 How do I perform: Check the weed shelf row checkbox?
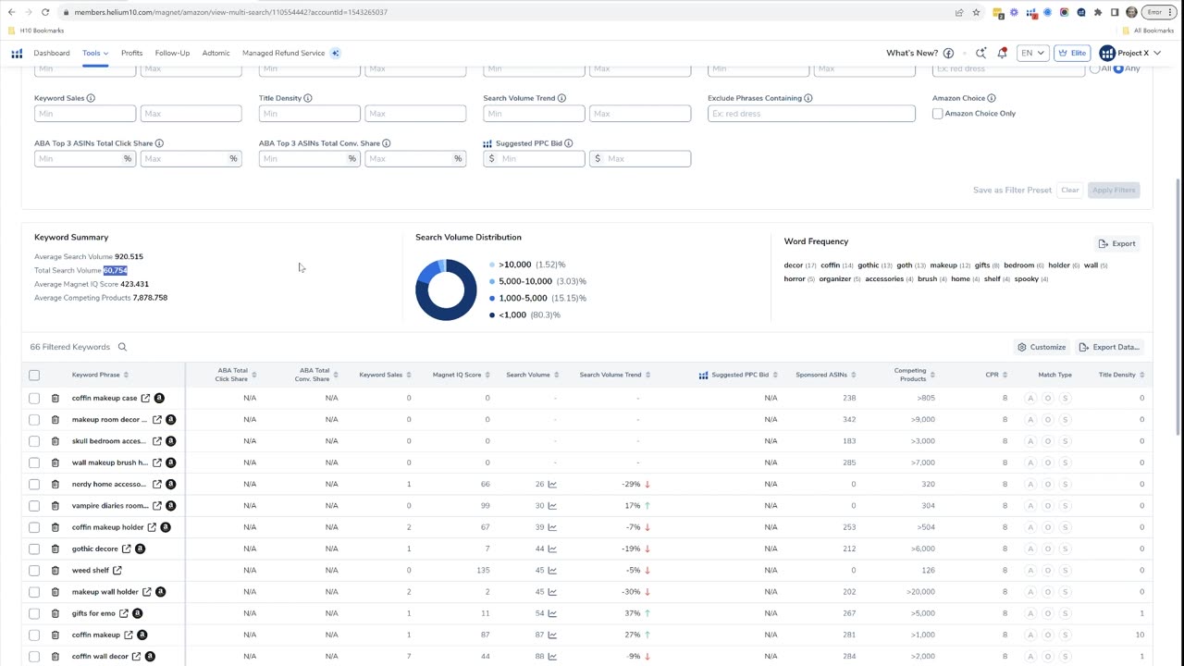coord(34,570)
